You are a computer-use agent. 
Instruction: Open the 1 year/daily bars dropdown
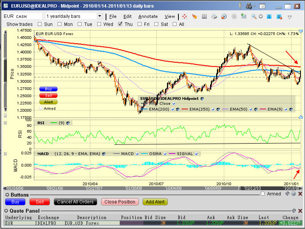(x=100, y=16)
